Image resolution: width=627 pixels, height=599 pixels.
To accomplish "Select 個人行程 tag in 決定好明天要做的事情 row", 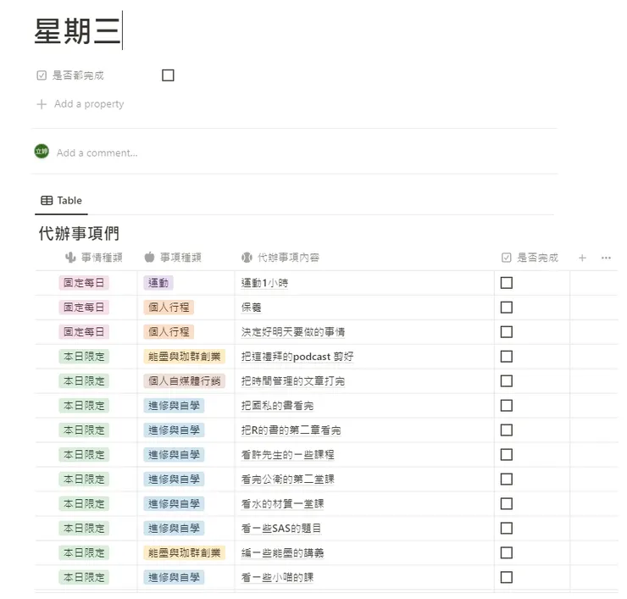I will (x=169, y=332).
